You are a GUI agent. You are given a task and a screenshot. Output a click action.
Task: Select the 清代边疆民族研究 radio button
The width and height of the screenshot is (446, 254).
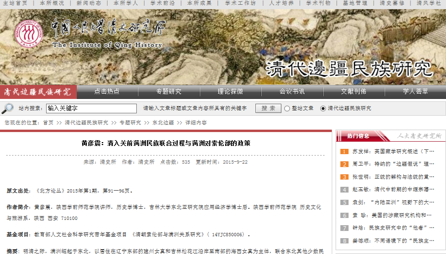[323, 109]
